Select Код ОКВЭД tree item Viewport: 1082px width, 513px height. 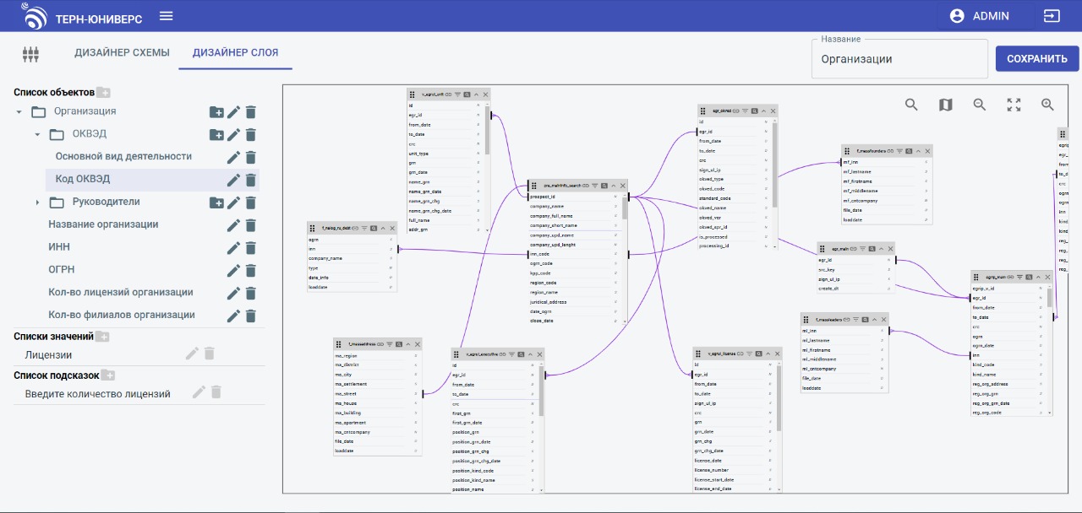click(x=83, y=179)
